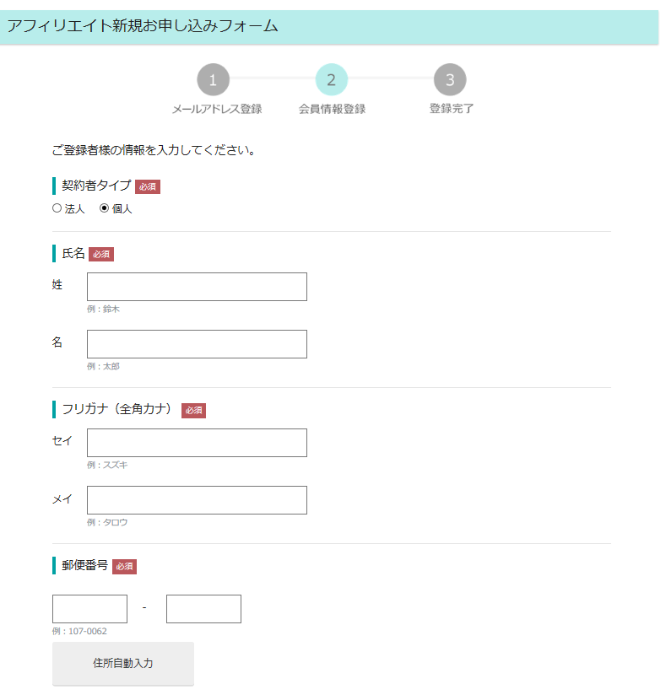Click step circle 1 for メールアドレス登録
Image resolution: width=666 pixels, height=695 pixels.
tap(213, 81)
